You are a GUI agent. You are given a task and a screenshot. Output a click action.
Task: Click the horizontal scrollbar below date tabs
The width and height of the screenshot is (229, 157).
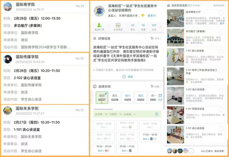pos(103,109)
